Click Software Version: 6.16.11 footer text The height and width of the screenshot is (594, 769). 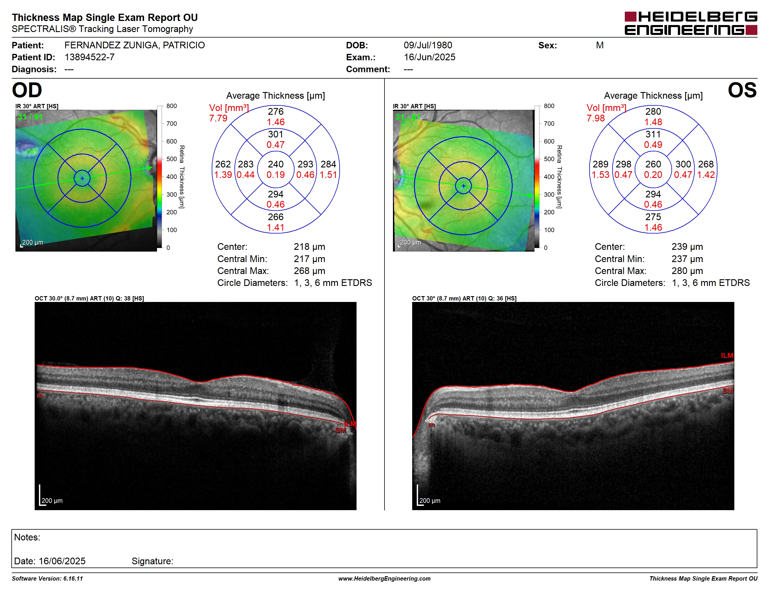point(47,579)
